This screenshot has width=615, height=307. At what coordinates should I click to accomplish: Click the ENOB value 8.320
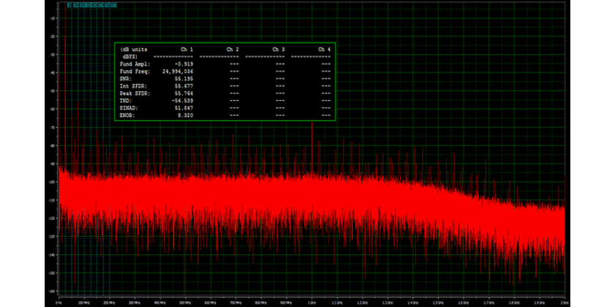coord(185,115)
